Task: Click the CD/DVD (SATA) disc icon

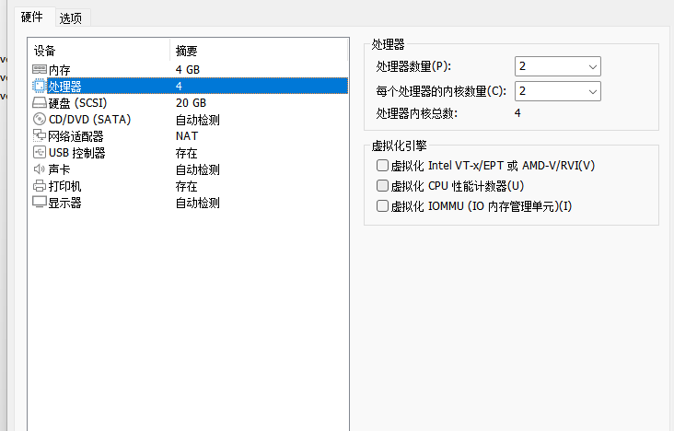Action: pos(40,119)
